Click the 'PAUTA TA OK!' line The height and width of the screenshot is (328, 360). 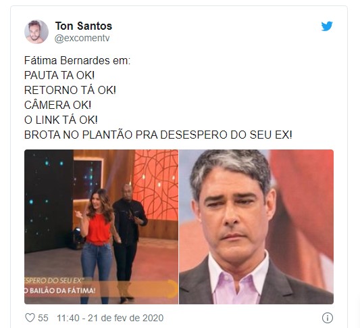[59, 75]
